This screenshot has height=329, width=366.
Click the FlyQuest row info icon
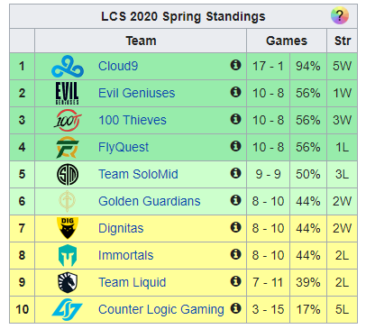[235, 146]
